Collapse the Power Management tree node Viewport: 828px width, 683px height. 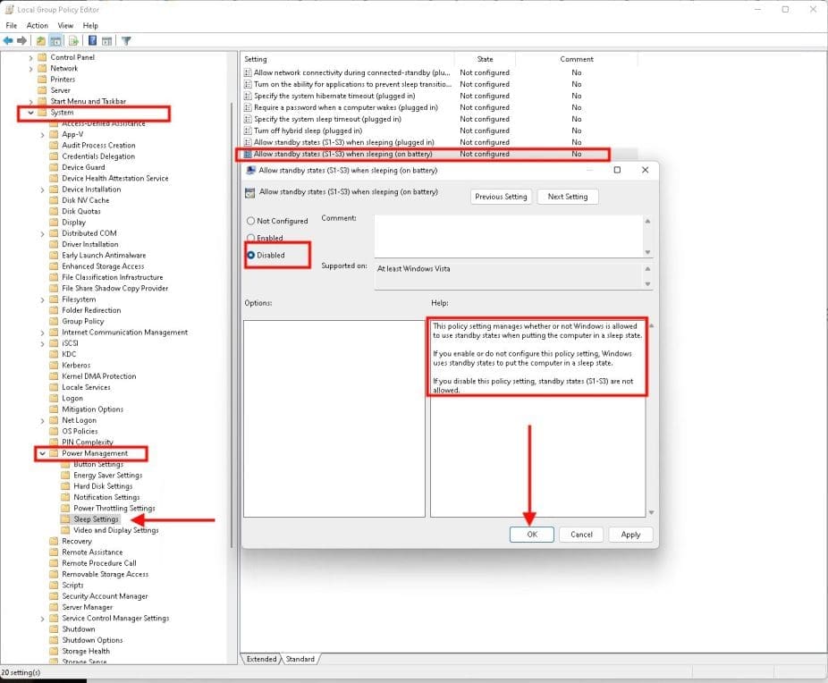point(43,453)
